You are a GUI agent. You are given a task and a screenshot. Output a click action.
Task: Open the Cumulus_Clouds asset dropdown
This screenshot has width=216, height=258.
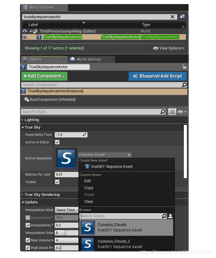point(105,155)
